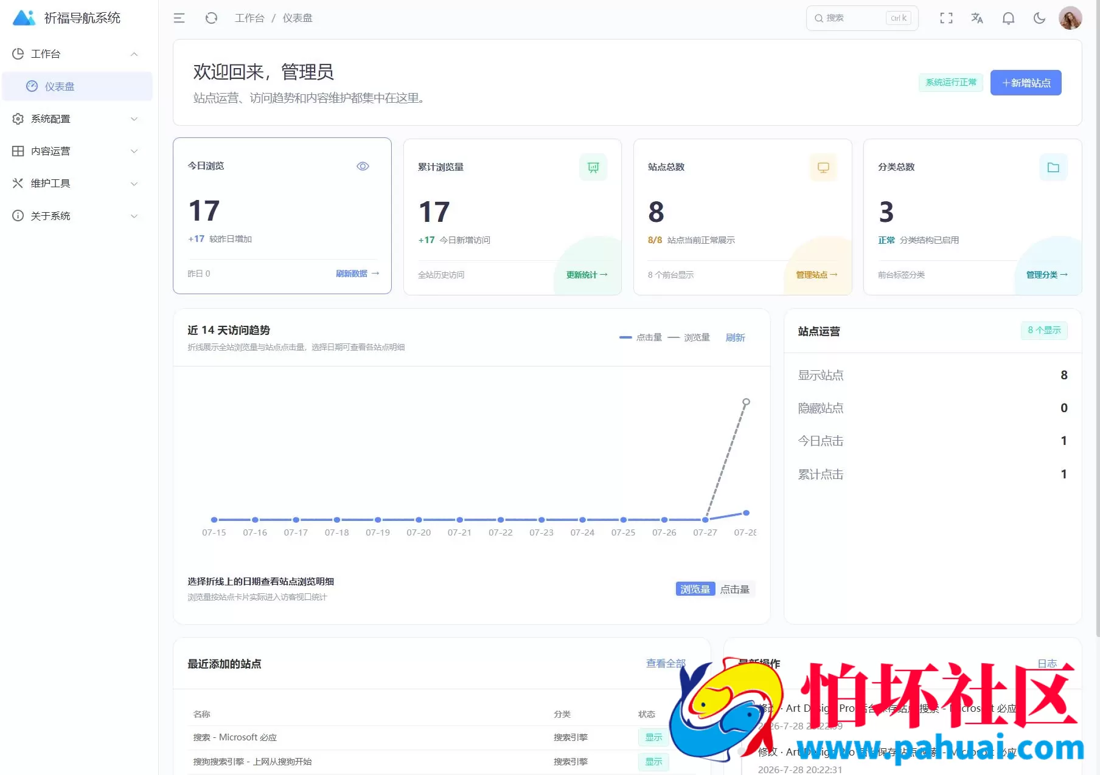Click the 显示 status tag for 搜狗搜索引擎 row
This screenshot has height=775, width=1100.
tap(653, 762)
